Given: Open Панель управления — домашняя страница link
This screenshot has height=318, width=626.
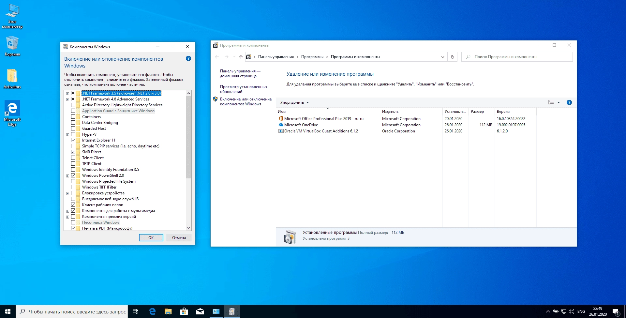Looking at the screenshot, I should [240, 73].
